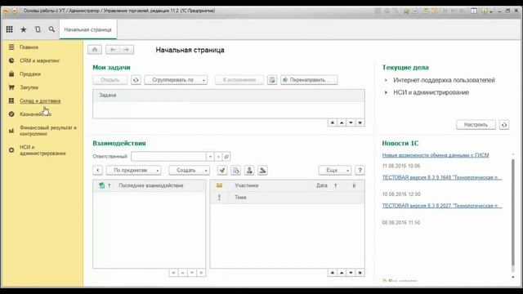Click green checkmark icon

(222, 171)
